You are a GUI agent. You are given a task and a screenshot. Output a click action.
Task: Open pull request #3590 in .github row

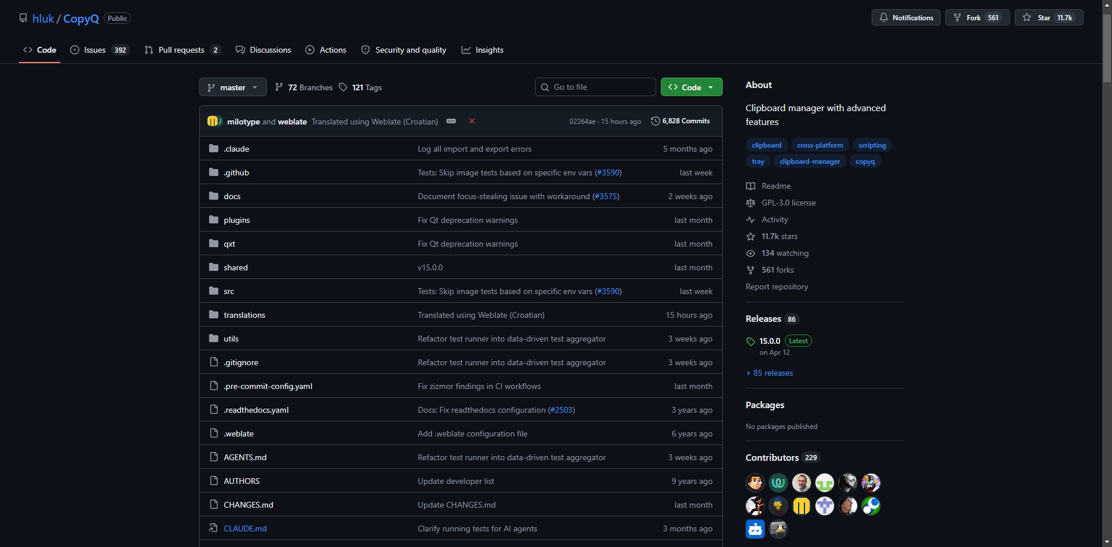(608, 172)
